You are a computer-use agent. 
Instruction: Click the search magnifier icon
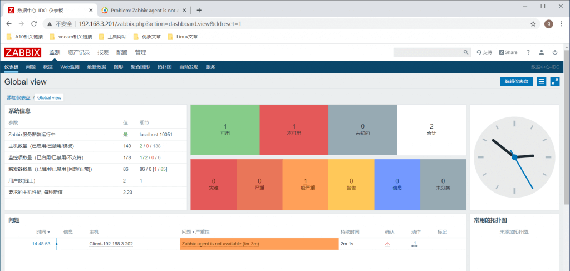[x=466, y=52]
